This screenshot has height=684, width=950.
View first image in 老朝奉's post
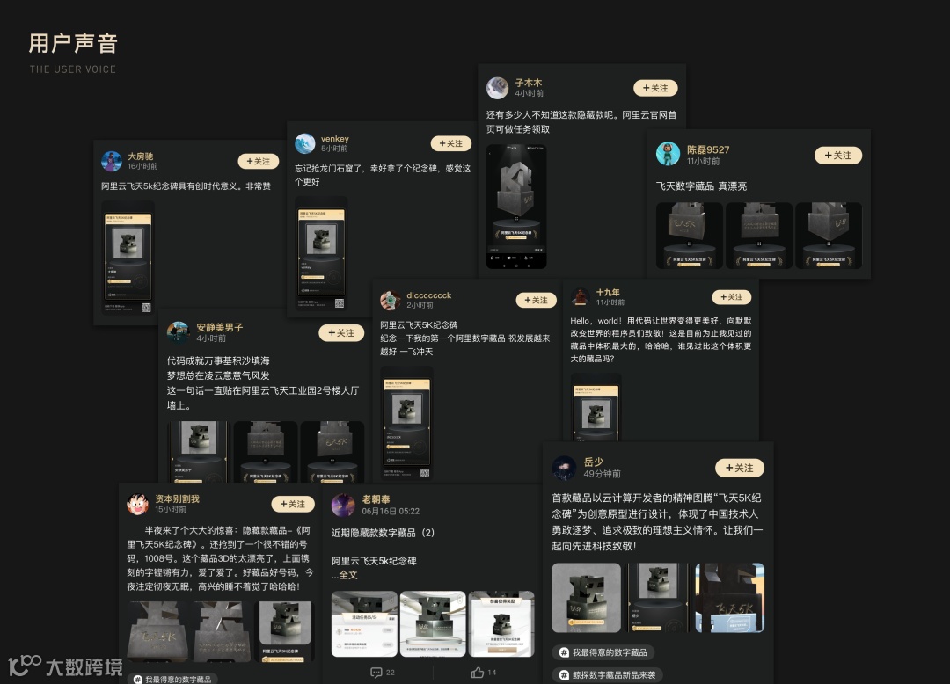coord(364,624)
